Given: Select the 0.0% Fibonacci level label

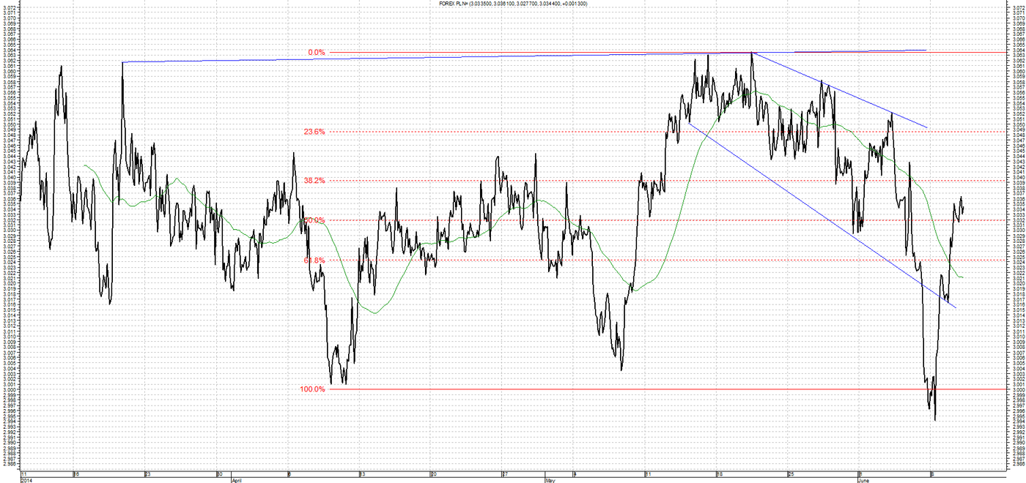Looking at the screenshot, I should pos(317,53).
